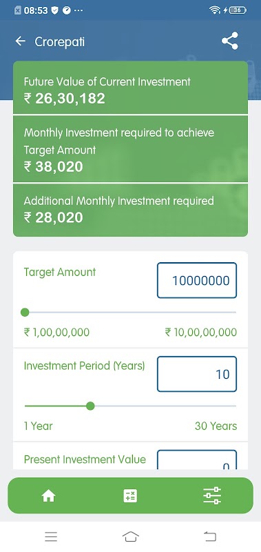Image resolution: width=261 pixels, height=552 pixels.
Task: Select the Additional Monthly Investment required card
Action: tap(130, 210)
